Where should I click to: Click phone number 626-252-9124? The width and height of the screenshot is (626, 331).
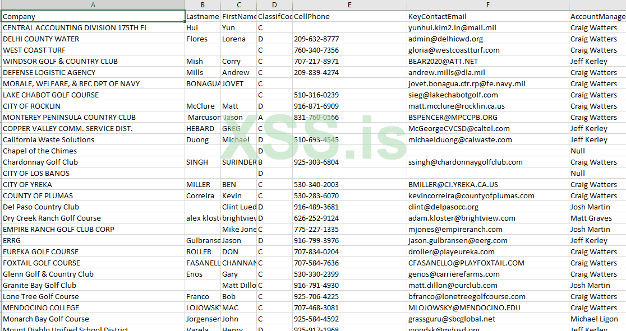pos(316,218)
